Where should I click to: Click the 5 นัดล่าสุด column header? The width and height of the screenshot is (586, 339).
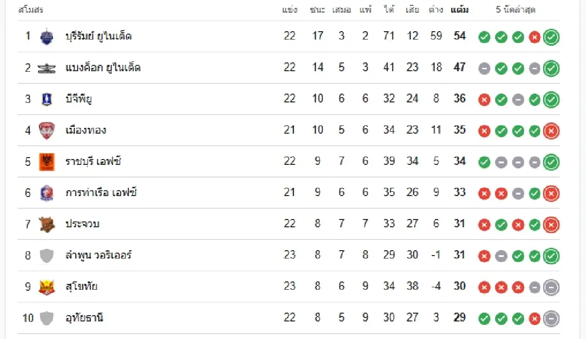click(x=516, y=10)
